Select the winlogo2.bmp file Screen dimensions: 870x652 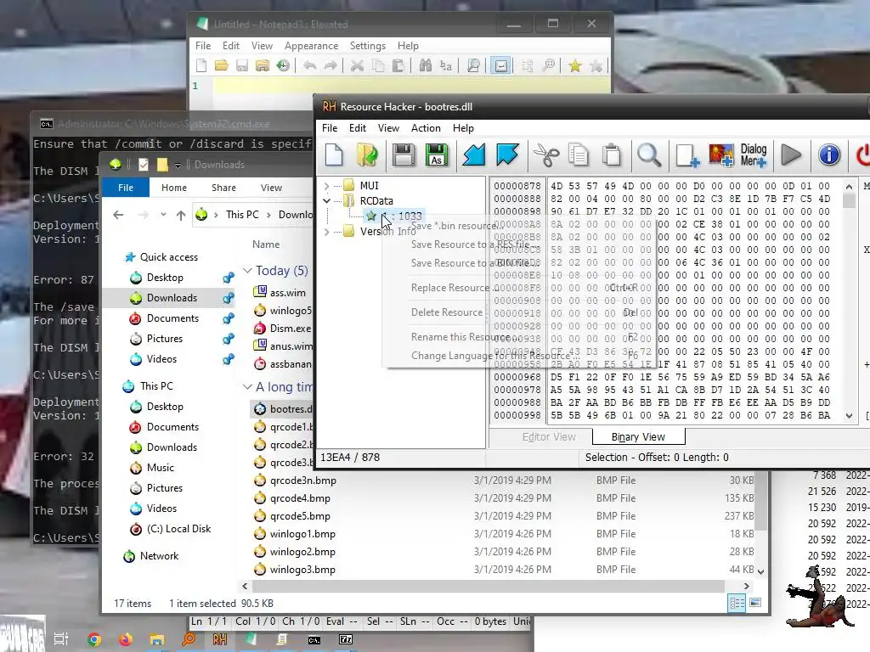click(302, 552)
